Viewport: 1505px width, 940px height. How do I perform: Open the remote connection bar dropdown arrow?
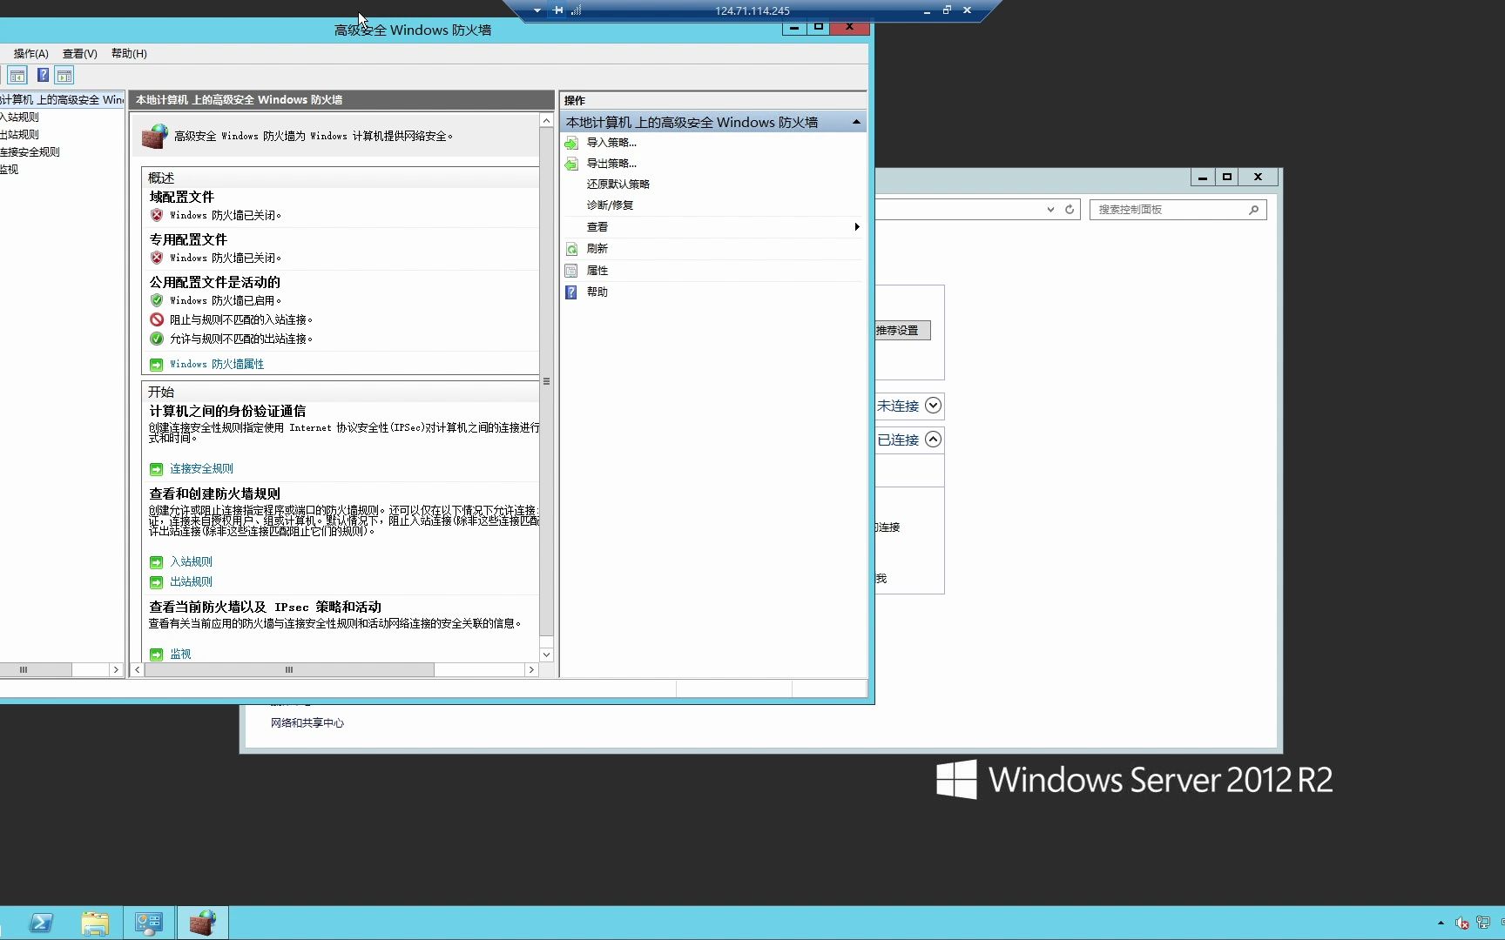[537, 10]
